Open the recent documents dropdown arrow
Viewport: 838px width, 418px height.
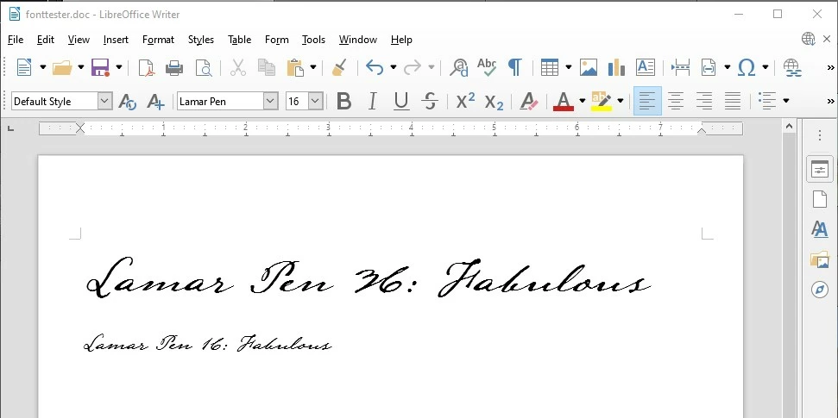tap(81, 67)
